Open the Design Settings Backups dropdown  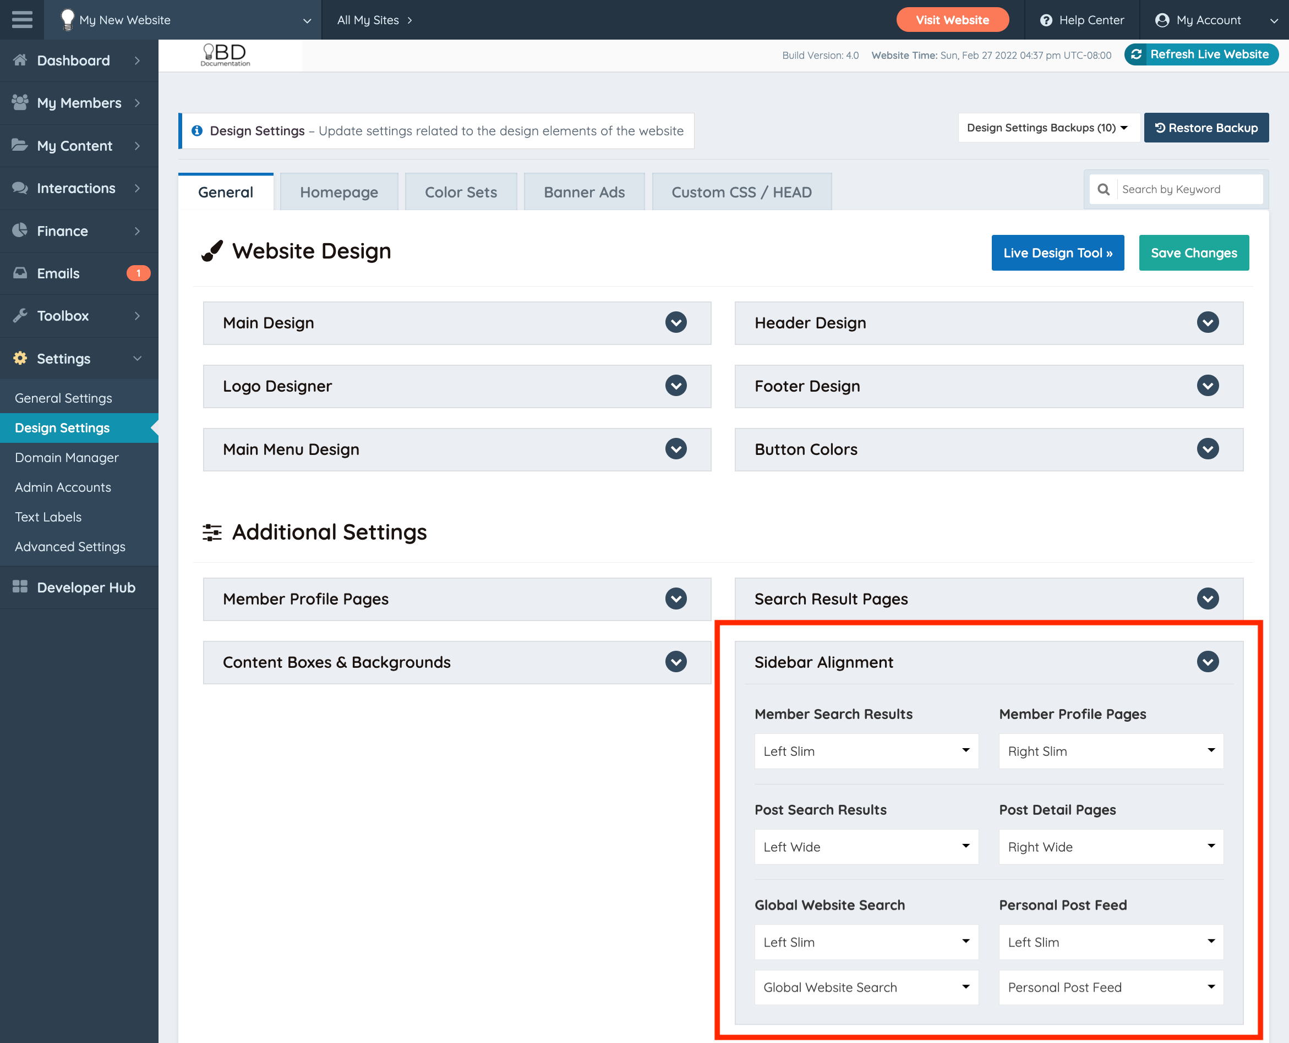pyautogui.click(x=1048, y=128)
